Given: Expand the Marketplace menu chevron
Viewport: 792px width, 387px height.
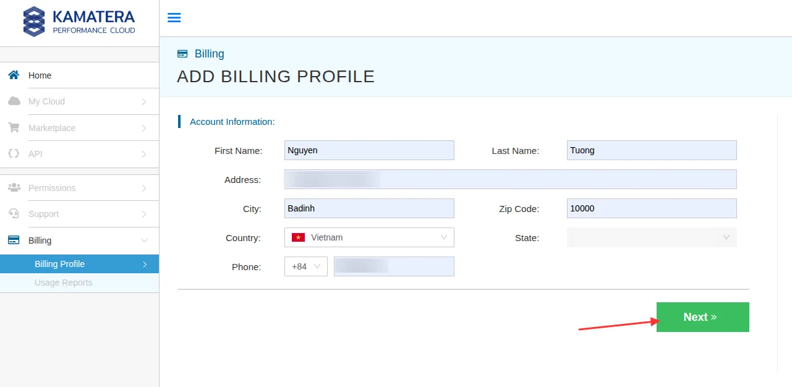Looking at the screenshot, I should click(x=144, y=128).
